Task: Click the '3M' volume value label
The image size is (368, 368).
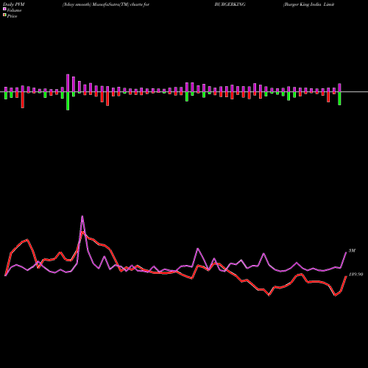Action: coord(352,251)
